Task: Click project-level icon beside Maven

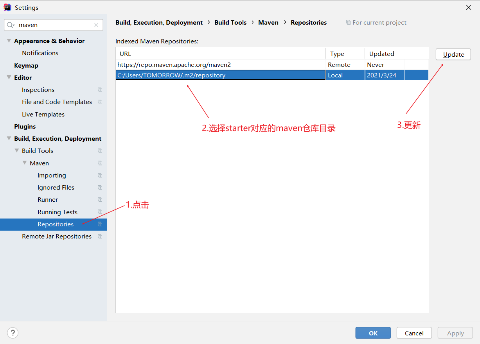Action: (100, 163)
